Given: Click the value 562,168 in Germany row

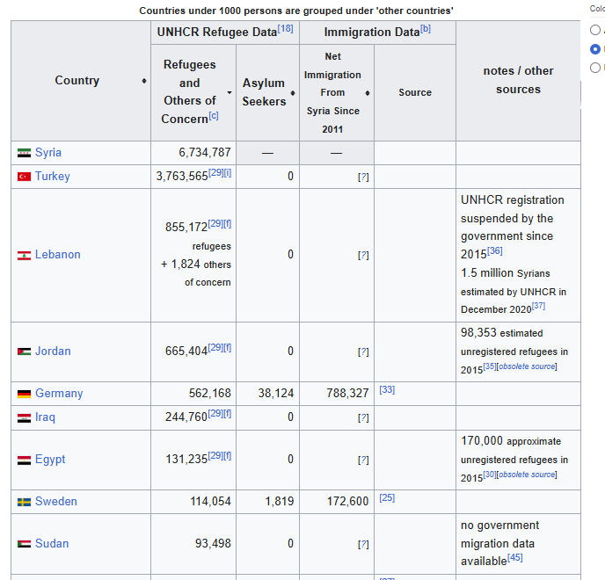Looking at the screenshot, I should [209, 394].
